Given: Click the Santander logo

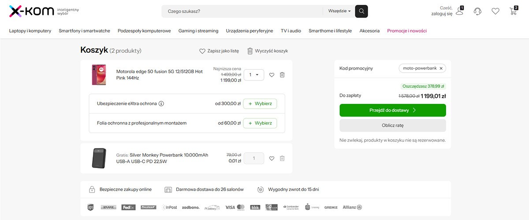Looking at the screenshot, I should pyautogui.click(x=291, y=207).
